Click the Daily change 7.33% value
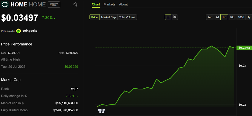 tap(71, 96)
